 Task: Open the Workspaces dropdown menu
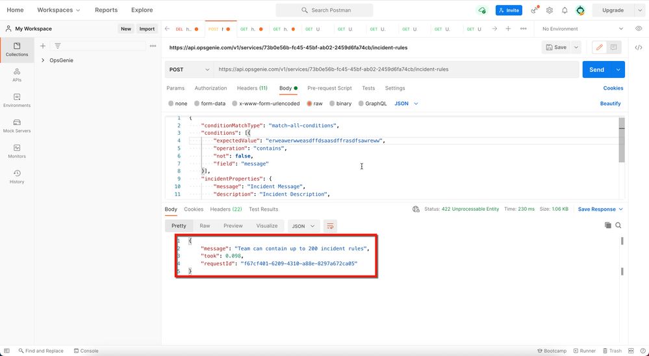point(58,10)
